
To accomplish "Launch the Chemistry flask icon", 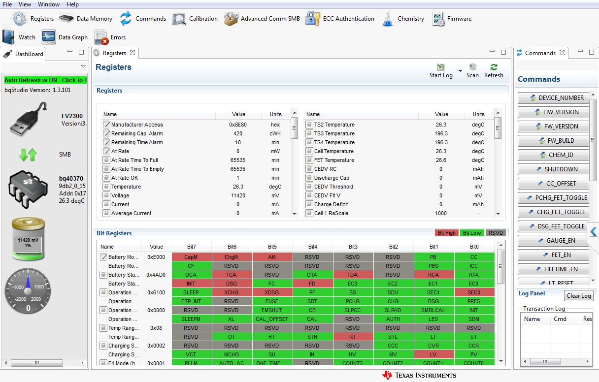I will click(388, 19).
